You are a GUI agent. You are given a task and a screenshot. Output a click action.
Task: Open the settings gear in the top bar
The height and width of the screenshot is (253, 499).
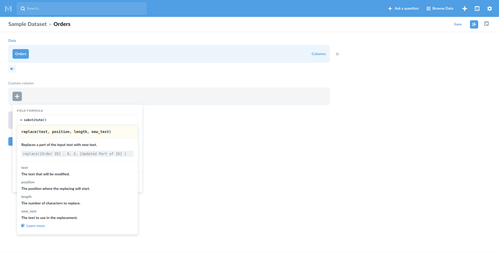(490, 8)
